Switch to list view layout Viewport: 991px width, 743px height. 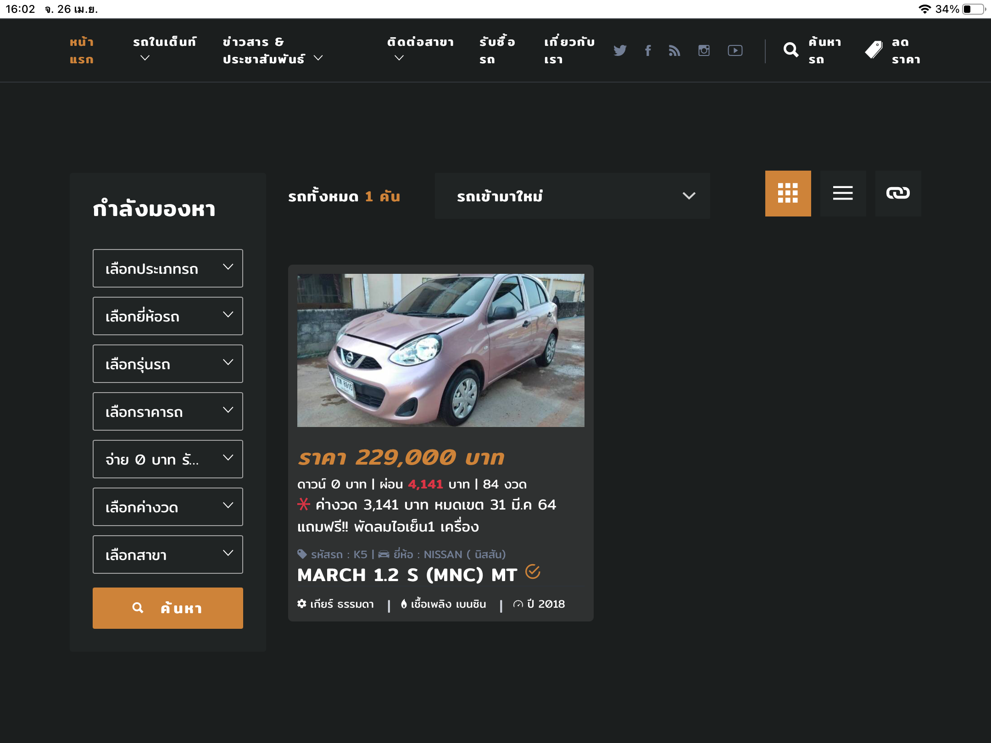point(843,193)
